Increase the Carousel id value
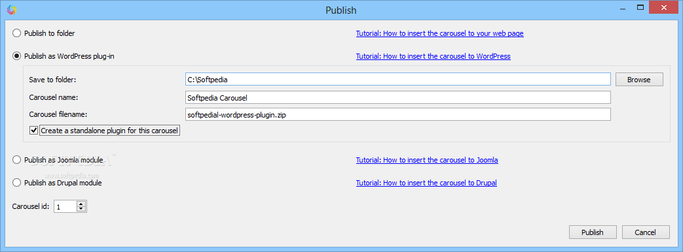 coord(81,204)
